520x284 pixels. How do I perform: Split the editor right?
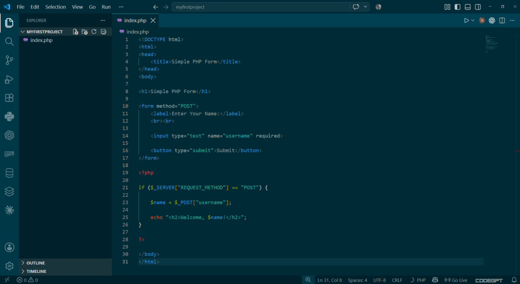click(x=502, y=20)
